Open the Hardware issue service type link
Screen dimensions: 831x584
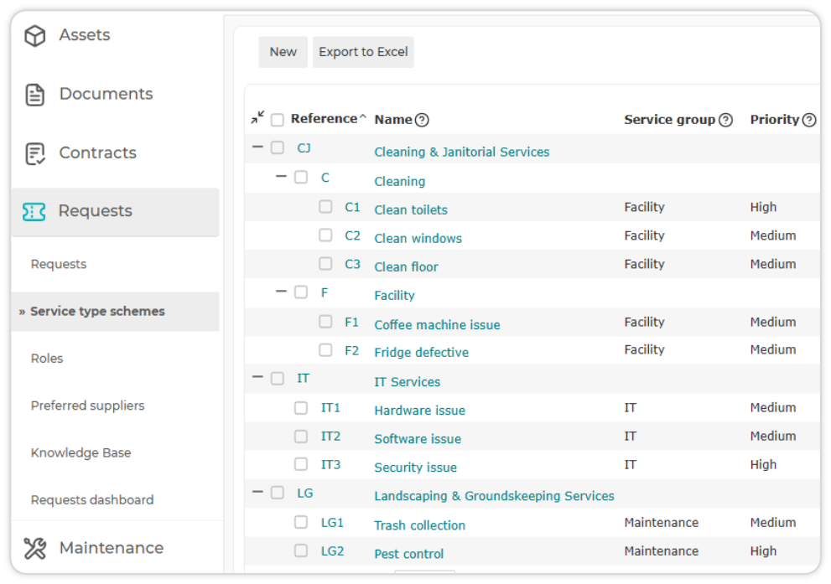[420, 411]
